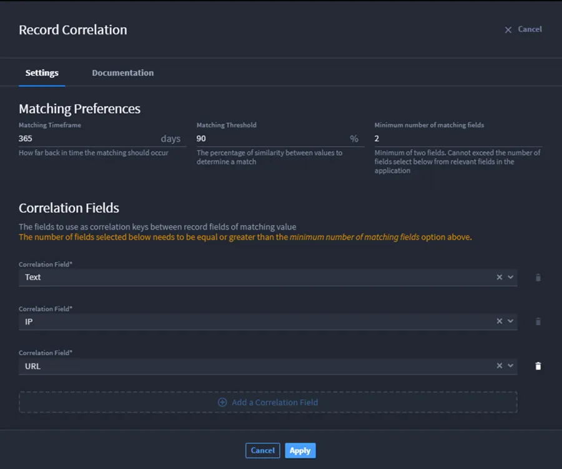Edit Minimum number of matching fields
Screen dimensions: 562x469
(458, 138)
